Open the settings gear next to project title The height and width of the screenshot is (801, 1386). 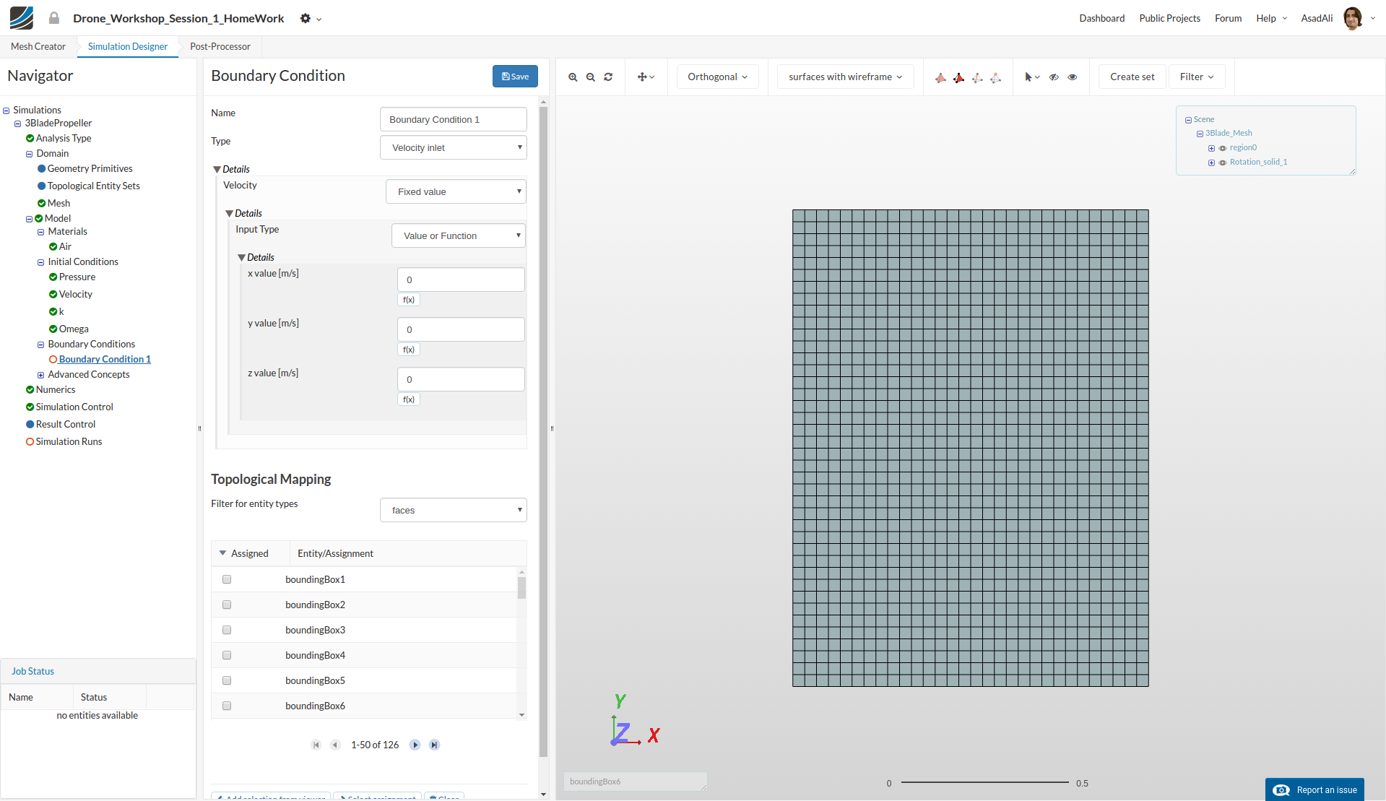point(306,19)
